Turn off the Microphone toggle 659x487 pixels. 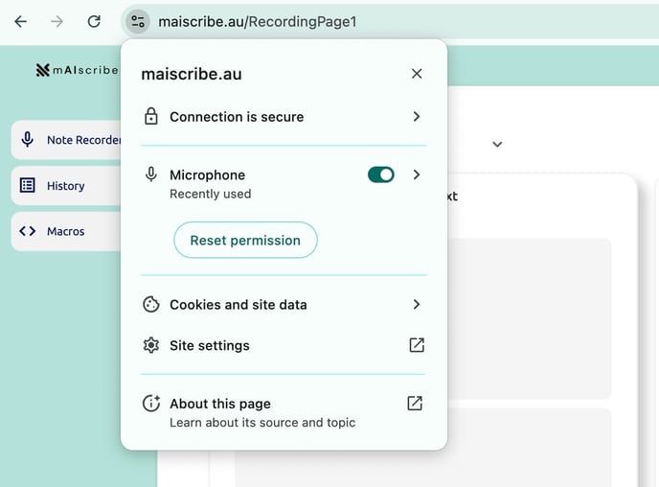pos(381,174)
